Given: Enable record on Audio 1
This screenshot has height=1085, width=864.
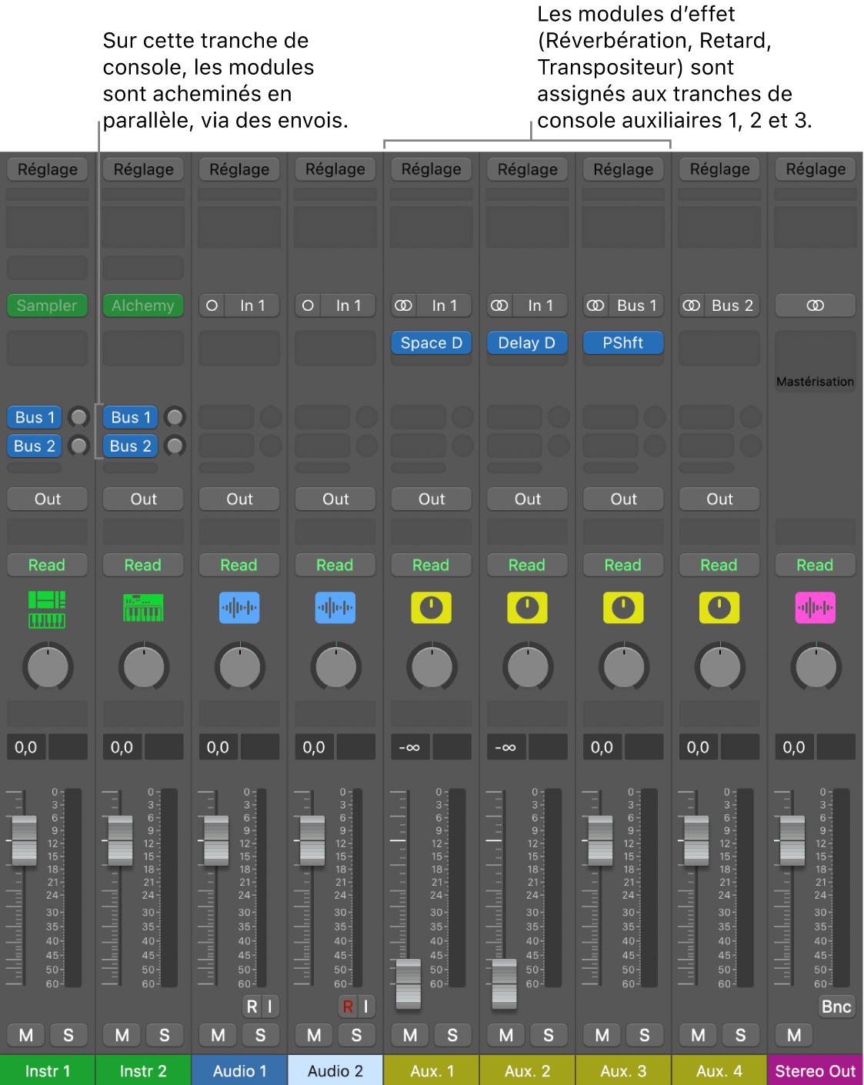Looking at the screenshot, I should (x=250, y=1006).
